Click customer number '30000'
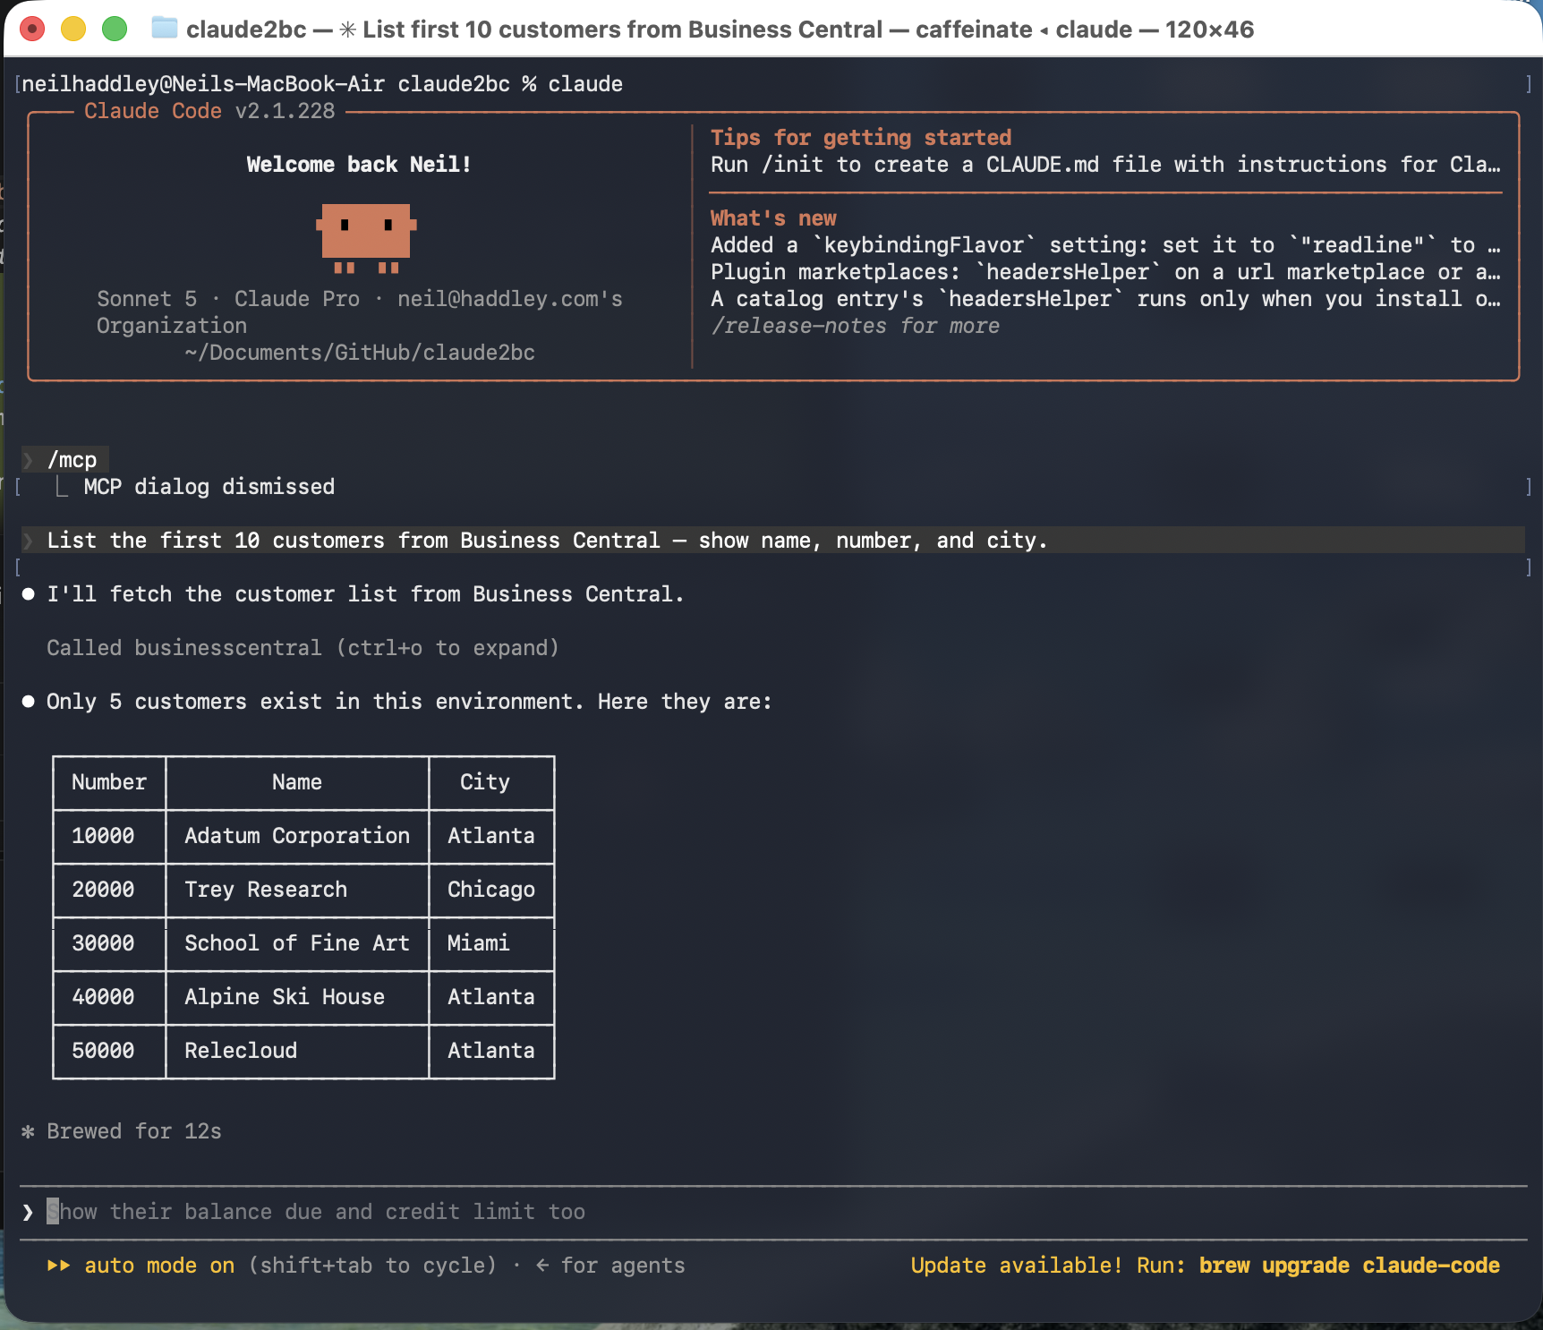Viewport: 1543px width, 1330px height. 103,943
